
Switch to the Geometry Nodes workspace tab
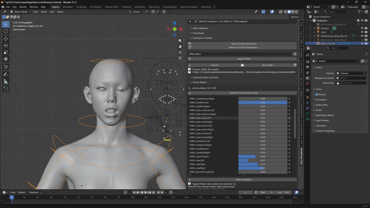pos(189,7)
